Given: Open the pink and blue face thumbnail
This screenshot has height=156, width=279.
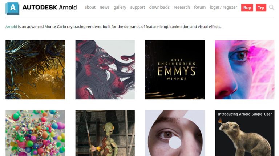Looking at the screenshot, I should click(x=244, y=70).
